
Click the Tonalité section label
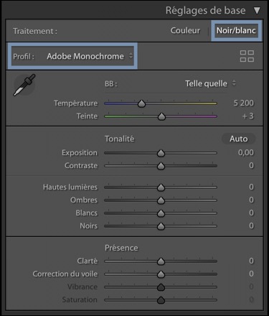click(x=120, y=139)
